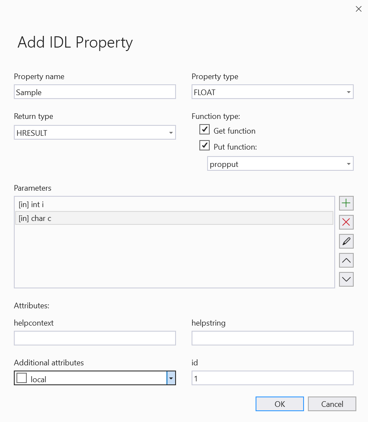Viewport: 368px width, 422px height.
Task: Click the Property name field containing Sample
Action: pyautogui.click(x=95, y=92)
